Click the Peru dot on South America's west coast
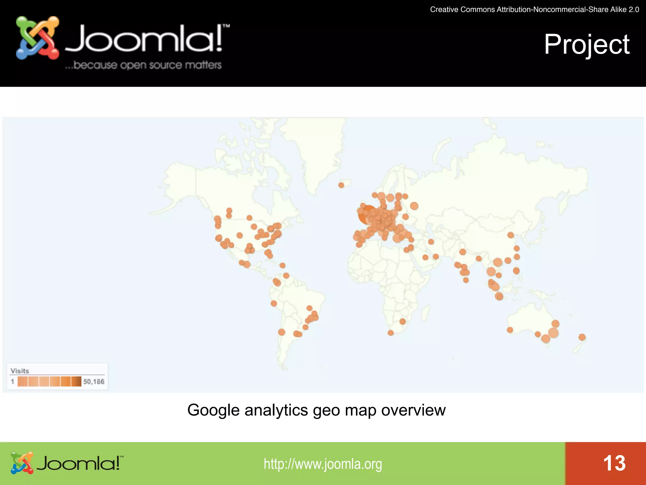 click(274, 303)
